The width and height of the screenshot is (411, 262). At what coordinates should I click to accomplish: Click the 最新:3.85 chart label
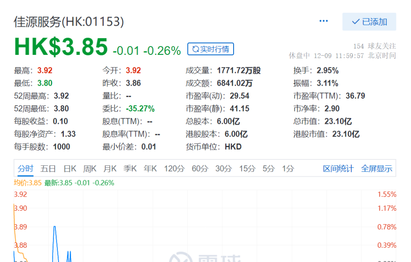tap(58, 183)
